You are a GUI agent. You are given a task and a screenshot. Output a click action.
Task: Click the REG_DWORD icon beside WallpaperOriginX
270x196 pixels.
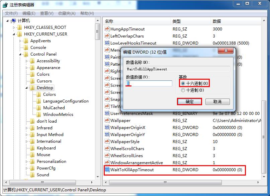click(x=107, y=127)
